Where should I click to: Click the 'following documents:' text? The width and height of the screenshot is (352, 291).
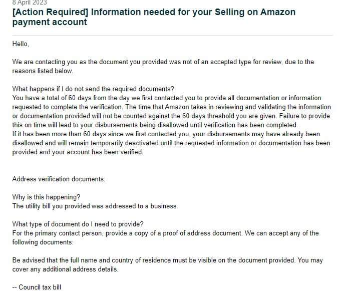43,242
